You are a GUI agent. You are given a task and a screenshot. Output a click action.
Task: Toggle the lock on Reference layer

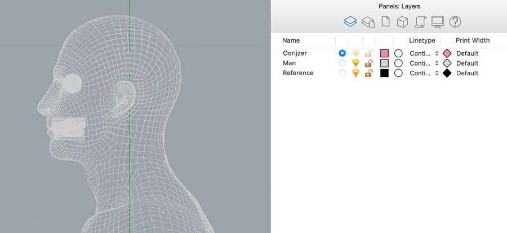pyautogui.click(x=369, y=73)
